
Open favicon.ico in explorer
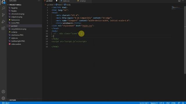15,20
